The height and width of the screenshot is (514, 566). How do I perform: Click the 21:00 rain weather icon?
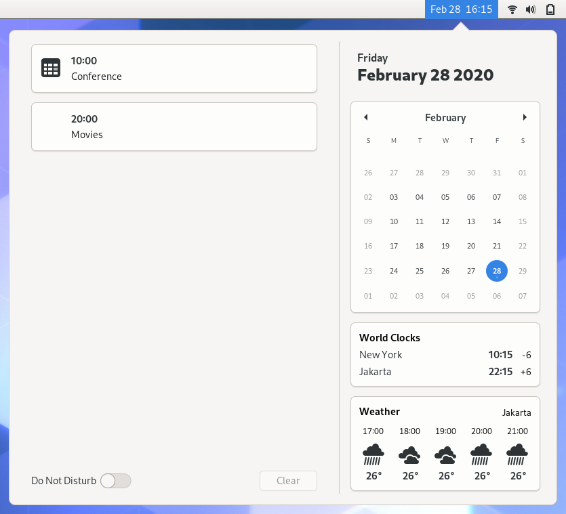517,454
